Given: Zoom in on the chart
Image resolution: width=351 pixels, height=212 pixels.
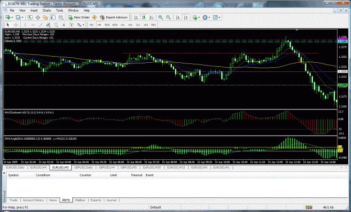Looking at the screenshot, I should click(161, 17).
